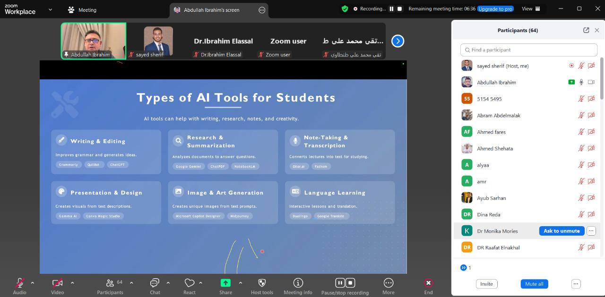Select Zoom user video tile
This screenshot has width=605, height=297.
pyautogui.click(x=288, y=41)
